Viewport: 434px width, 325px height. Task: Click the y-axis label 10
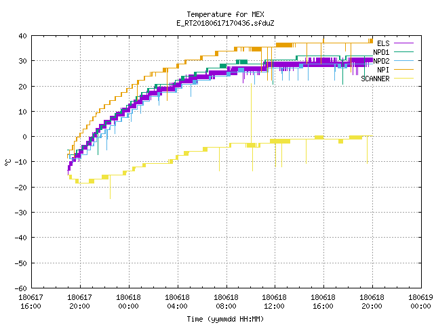22,112
